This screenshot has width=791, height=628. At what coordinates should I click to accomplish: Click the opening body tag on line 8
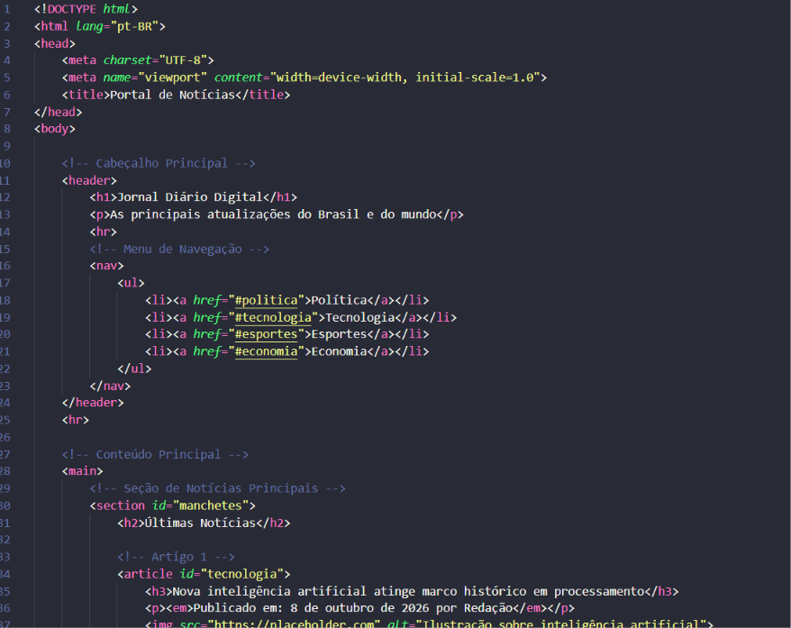[x=54, y=129]
